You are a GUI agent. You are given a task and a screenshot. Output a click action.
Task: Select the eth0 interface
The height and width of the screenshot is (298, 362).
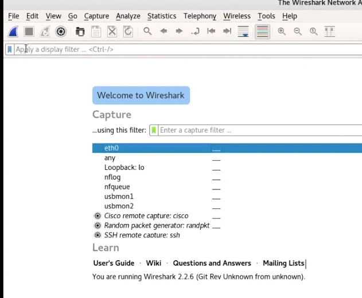[227, 148]
